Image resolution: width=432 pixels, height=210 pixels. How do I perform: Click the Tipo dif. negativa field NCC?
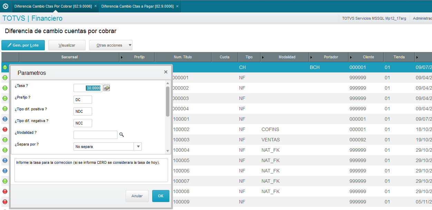click(83, 123)
